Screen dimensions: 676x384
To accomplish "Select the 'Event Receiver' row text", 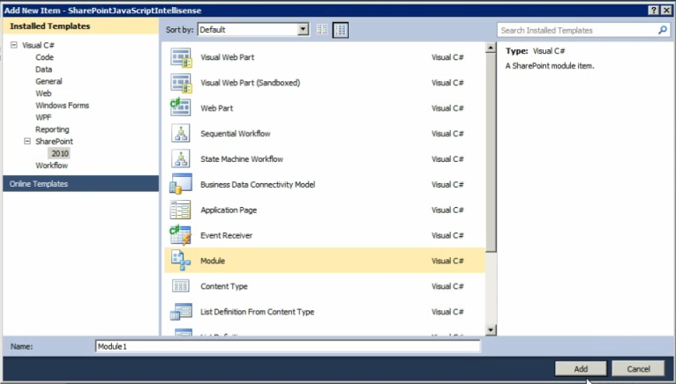I will (x=226, y=235).
